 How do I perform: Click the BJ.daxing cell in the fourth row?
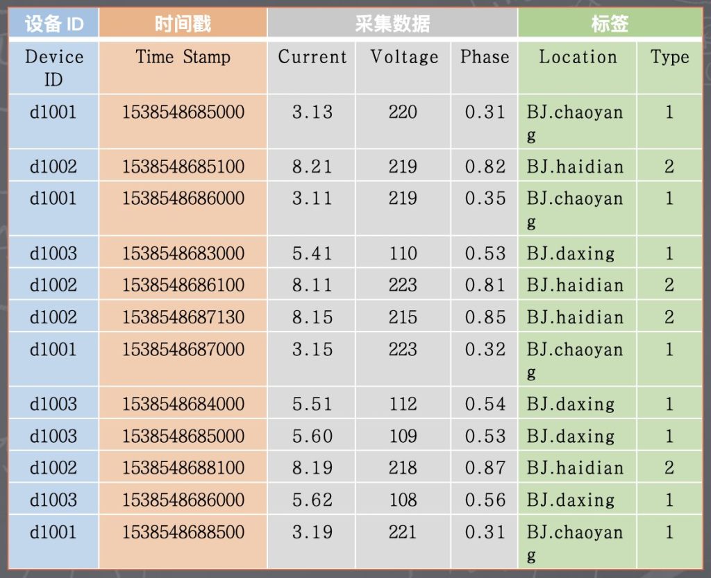point(578,253)
